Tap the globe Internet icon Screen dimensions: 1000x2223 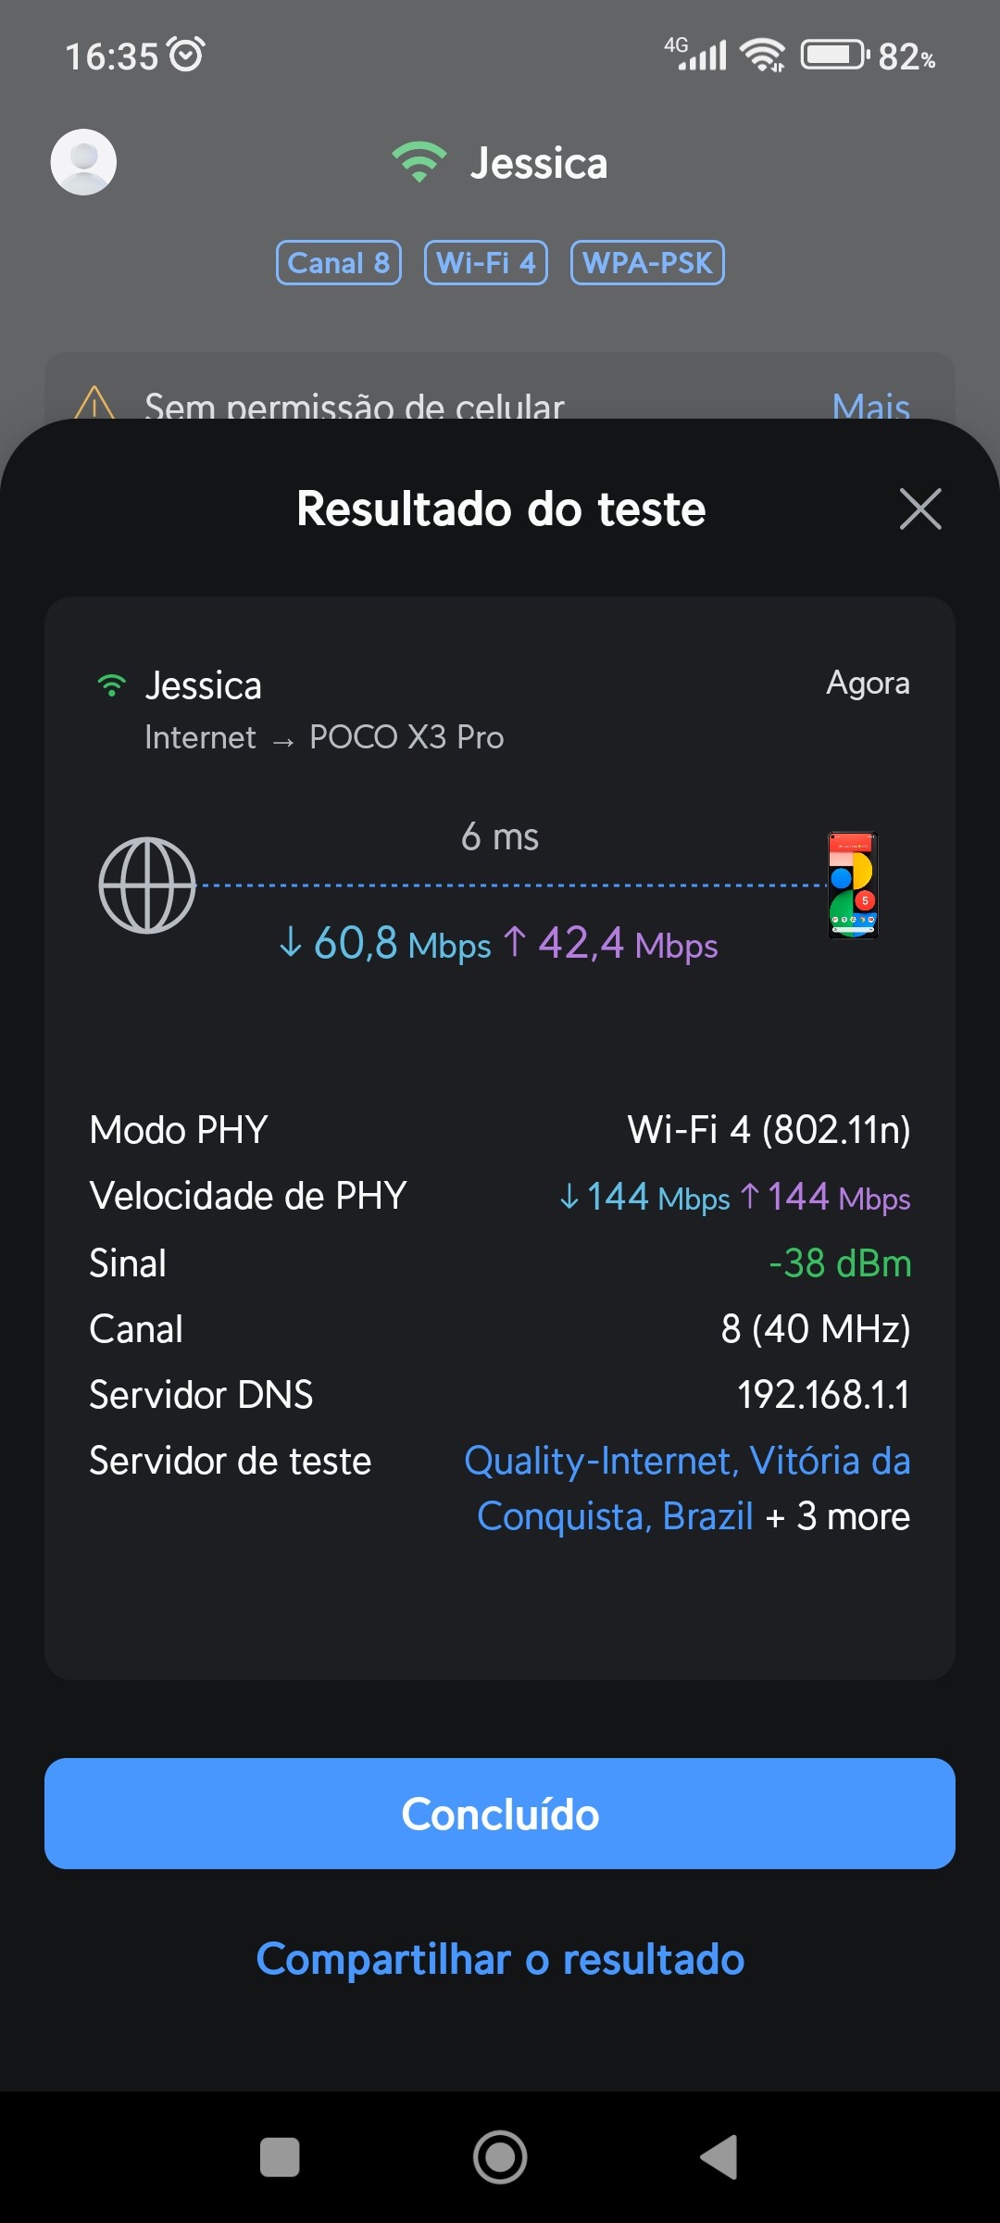[147, 885]
